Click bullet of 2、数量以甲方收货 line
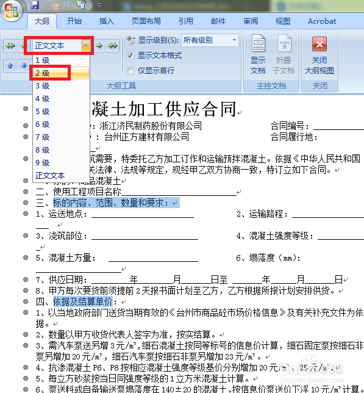 [x=26, y=334]
